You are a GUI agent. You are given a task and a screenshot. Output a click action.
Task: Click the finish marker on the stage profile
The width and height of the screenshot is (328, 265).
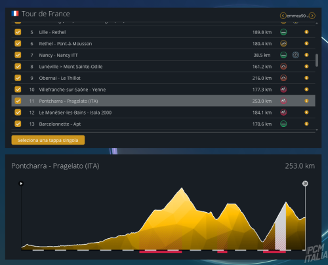tap(305, 183)
